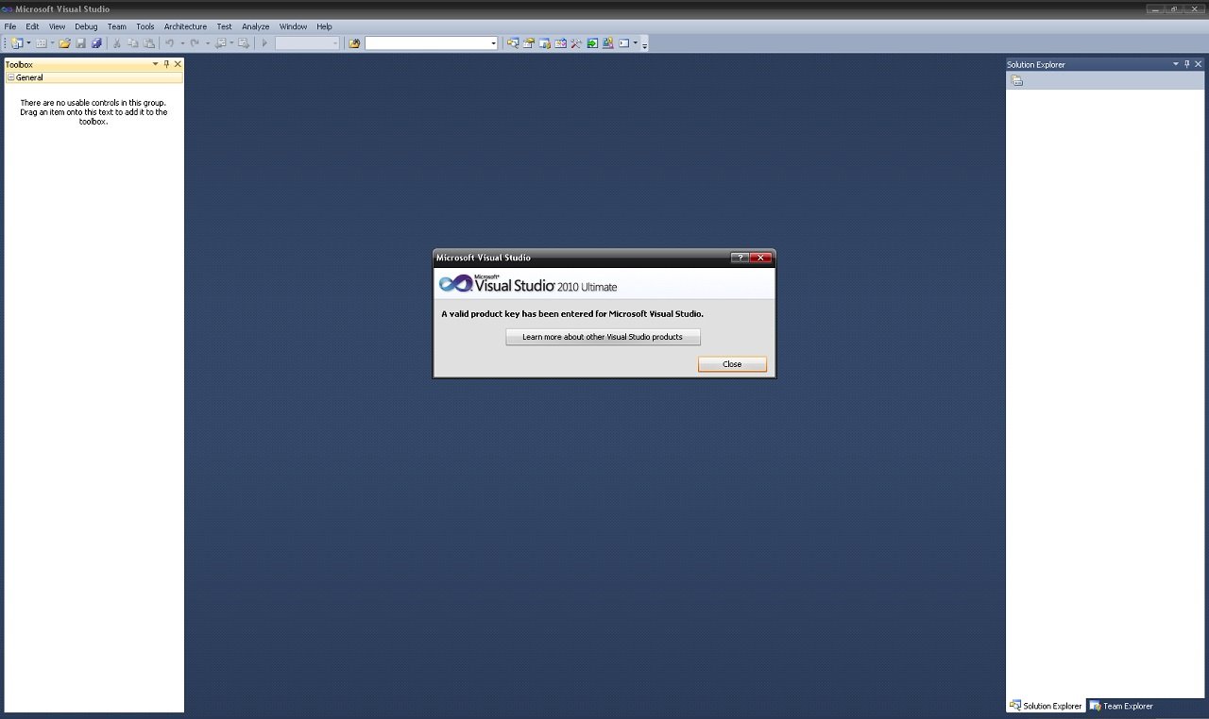Toggle auto-hide pin on Solution Explorer panel
This screenshot has width=1209, height=719.
point(1187,64)
